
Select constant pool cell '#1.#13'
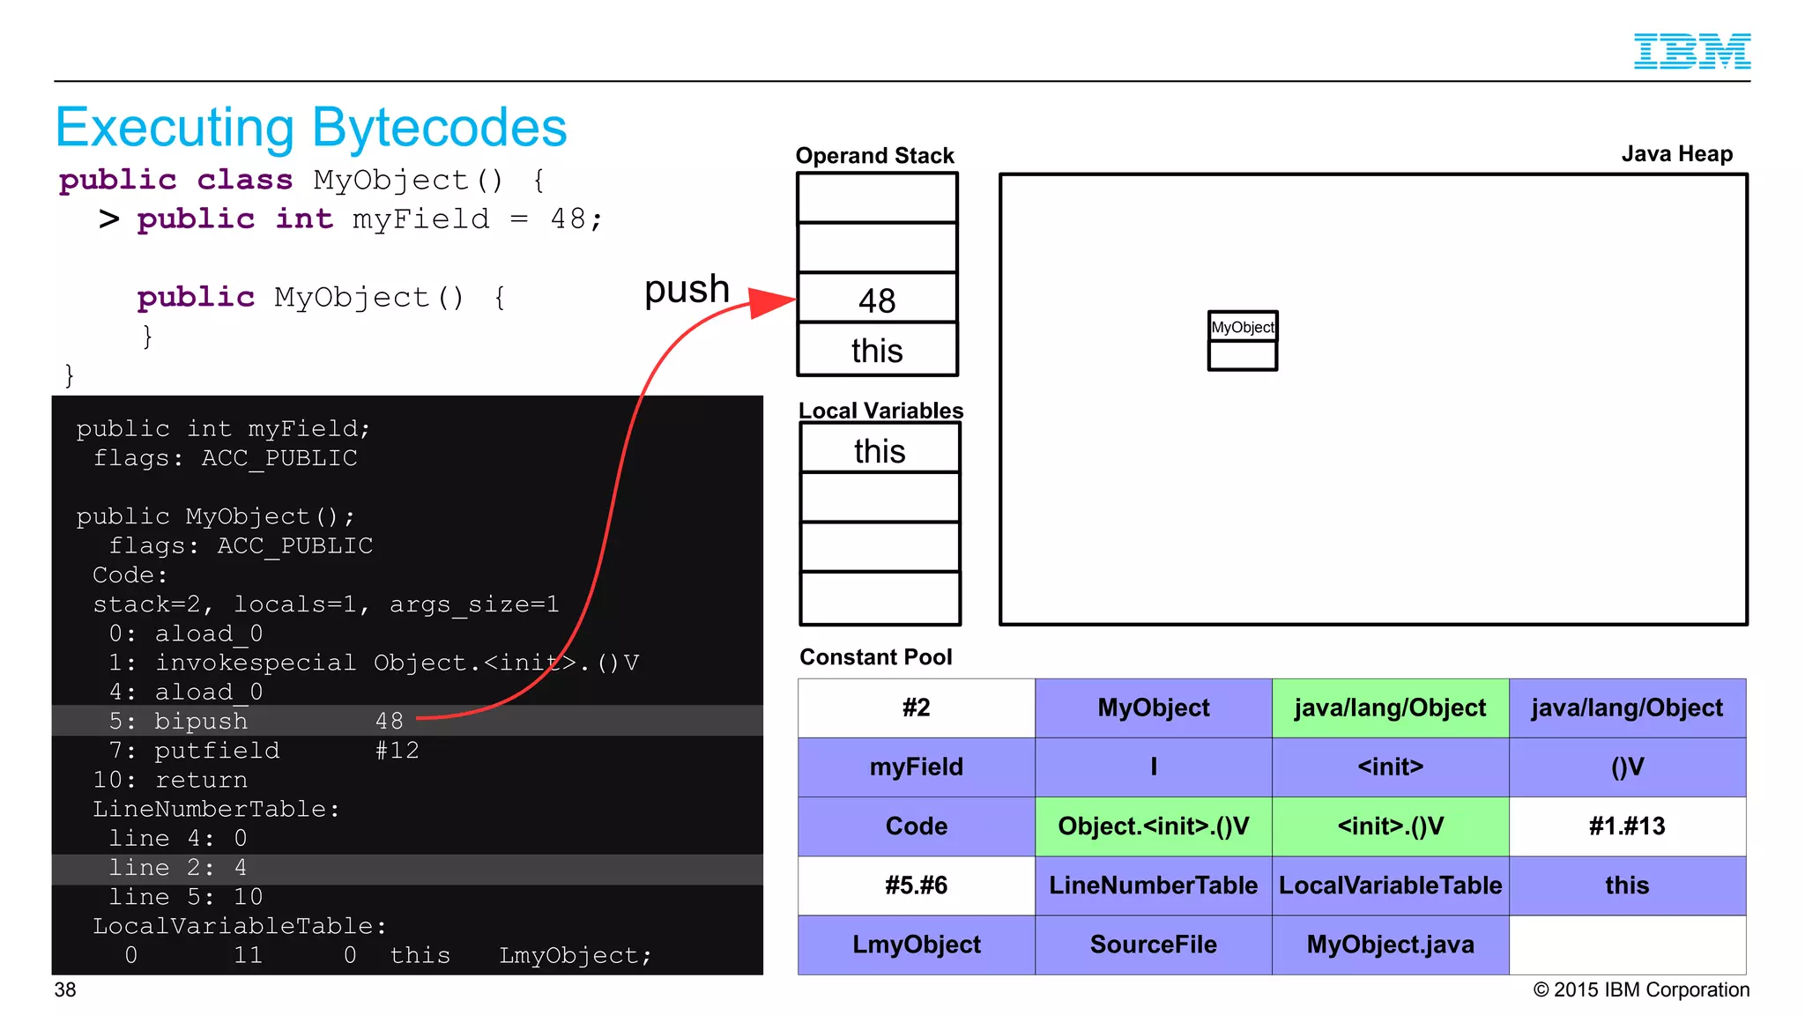point(1627,826)
